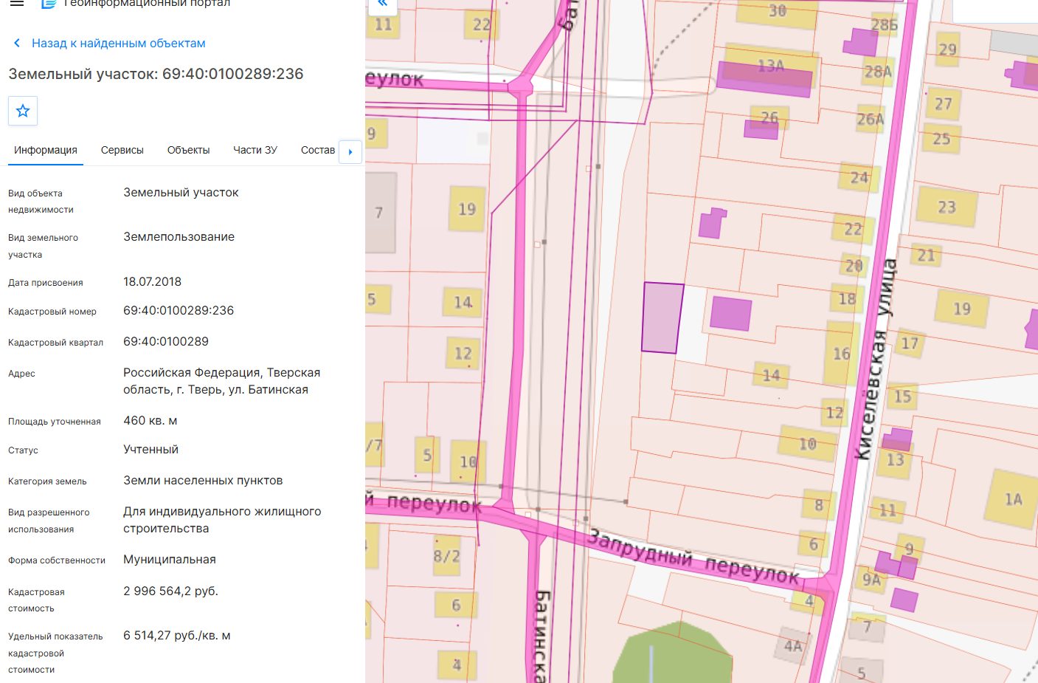Add parcel to favorites with star icon
Viewport: 1038px width, 683px height.
pyautogui.click(x=23, y=111)
